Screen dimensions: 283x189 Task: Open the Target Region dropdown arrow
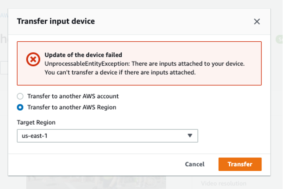190,136
